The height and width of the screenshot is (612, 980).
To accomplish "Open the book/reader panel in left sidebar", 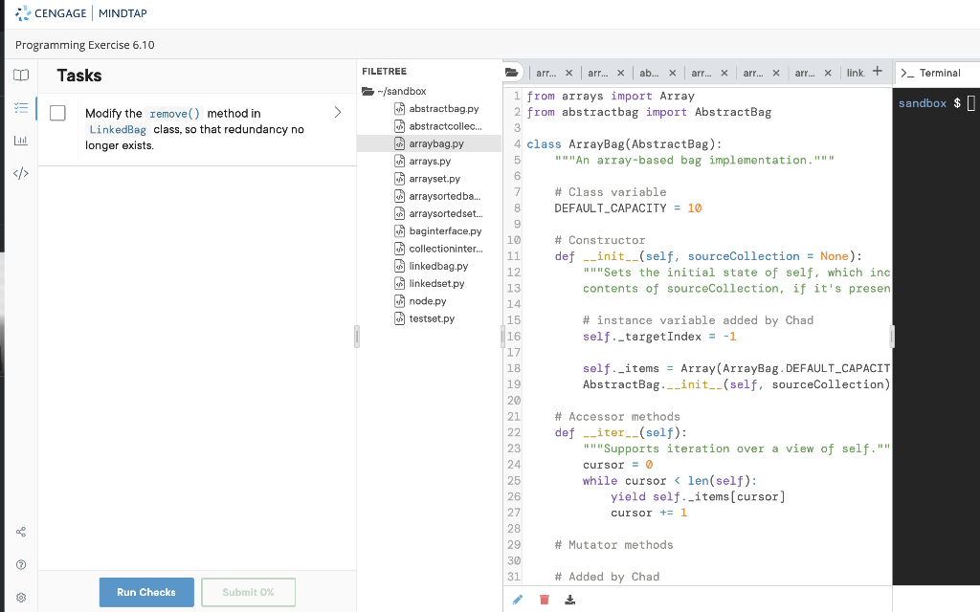I will coord(21,75).
